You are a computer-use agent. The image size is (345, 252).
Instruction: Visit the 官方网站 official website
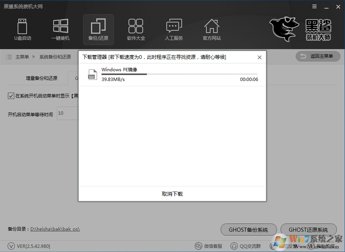point(212,30)
